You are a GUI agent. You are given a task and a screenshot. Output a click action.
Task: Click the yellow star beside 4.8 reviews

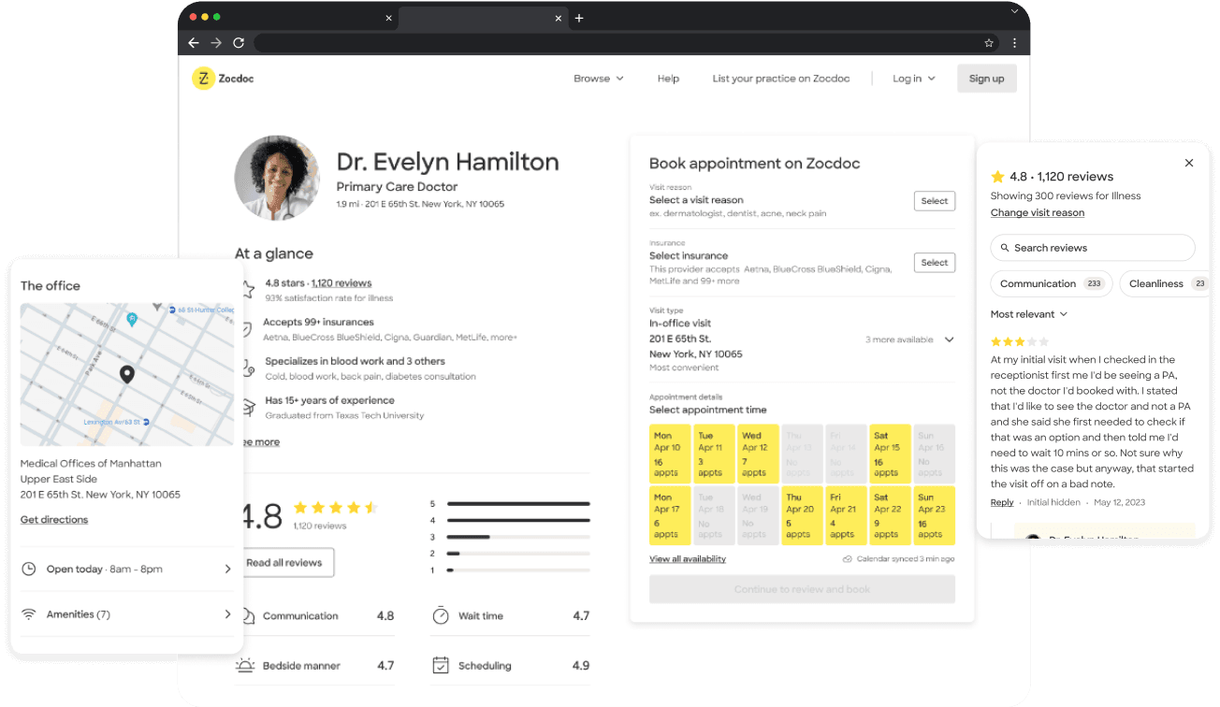(x=997, y=177)
